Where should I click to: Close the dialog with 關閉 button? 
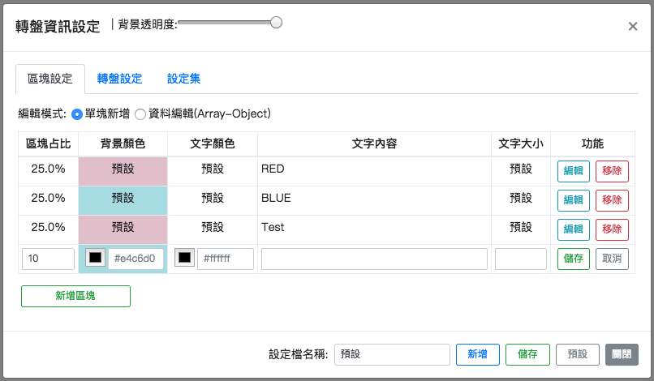pos(622,354)
